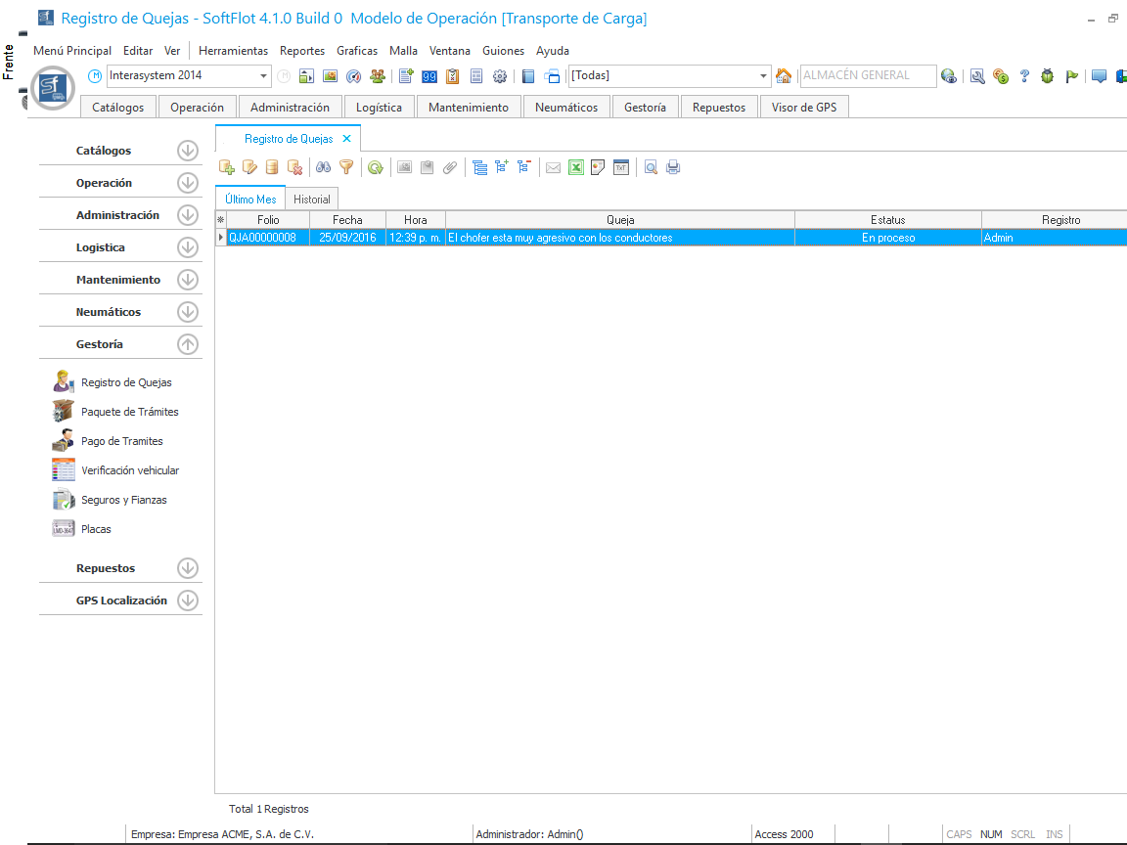Collapse the Gestoría sidebar section
The height and width of the screenshot is (845, 1127).
[188, 344]
